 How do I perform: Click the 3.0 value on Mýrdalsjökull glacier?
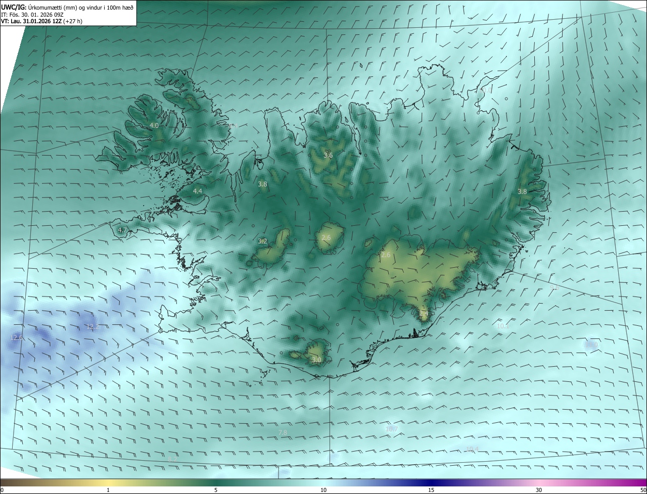click(316, 360)
